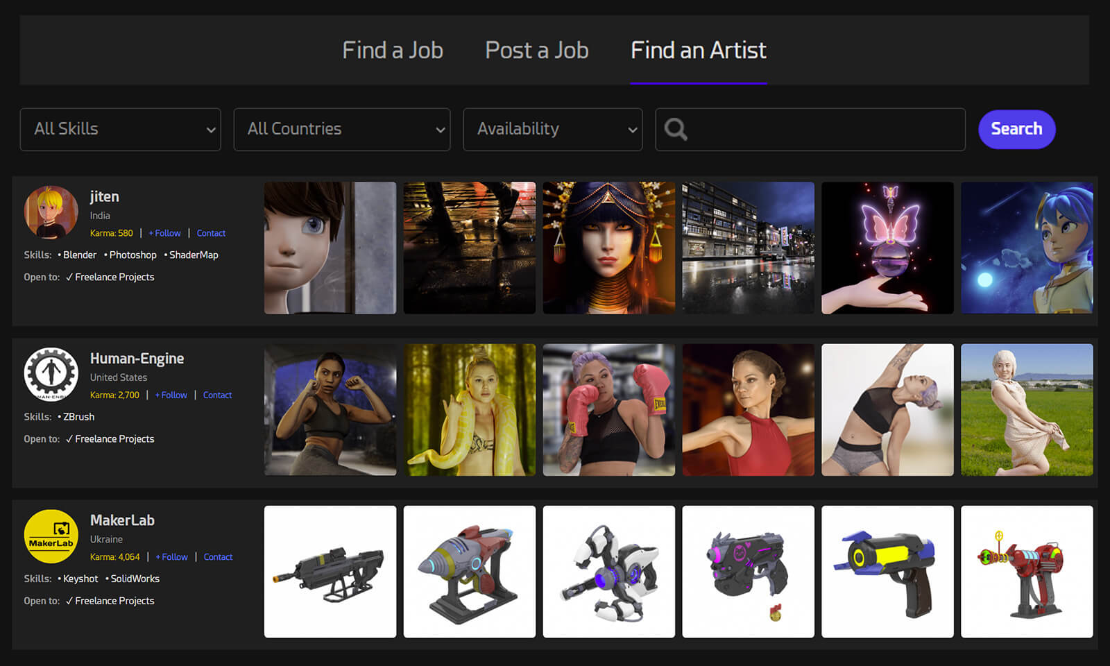
Task: Click jiten's Blender skill tag
Action: point(79,255)
